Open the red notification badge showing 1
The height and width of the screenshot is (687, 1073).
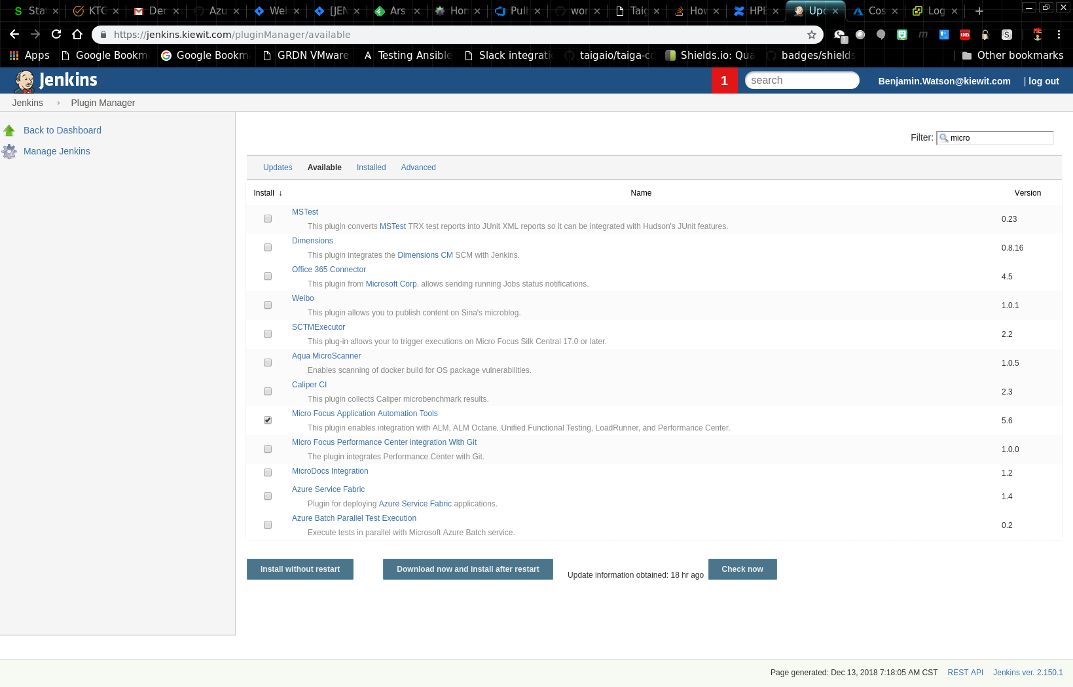pos(725,80)
